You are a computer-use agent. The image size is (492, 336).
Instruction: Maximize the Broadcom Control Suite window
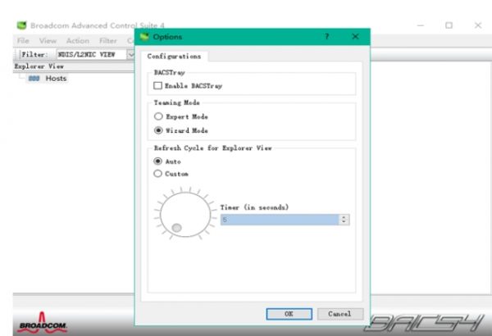coord(449,25)
